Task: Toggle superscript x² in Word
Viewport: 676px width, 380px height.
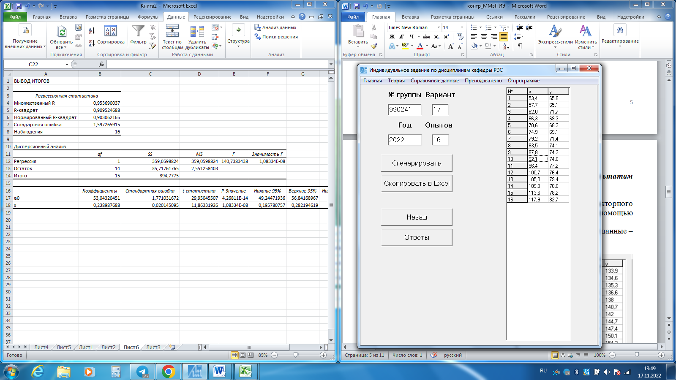Action: (446, 37)
